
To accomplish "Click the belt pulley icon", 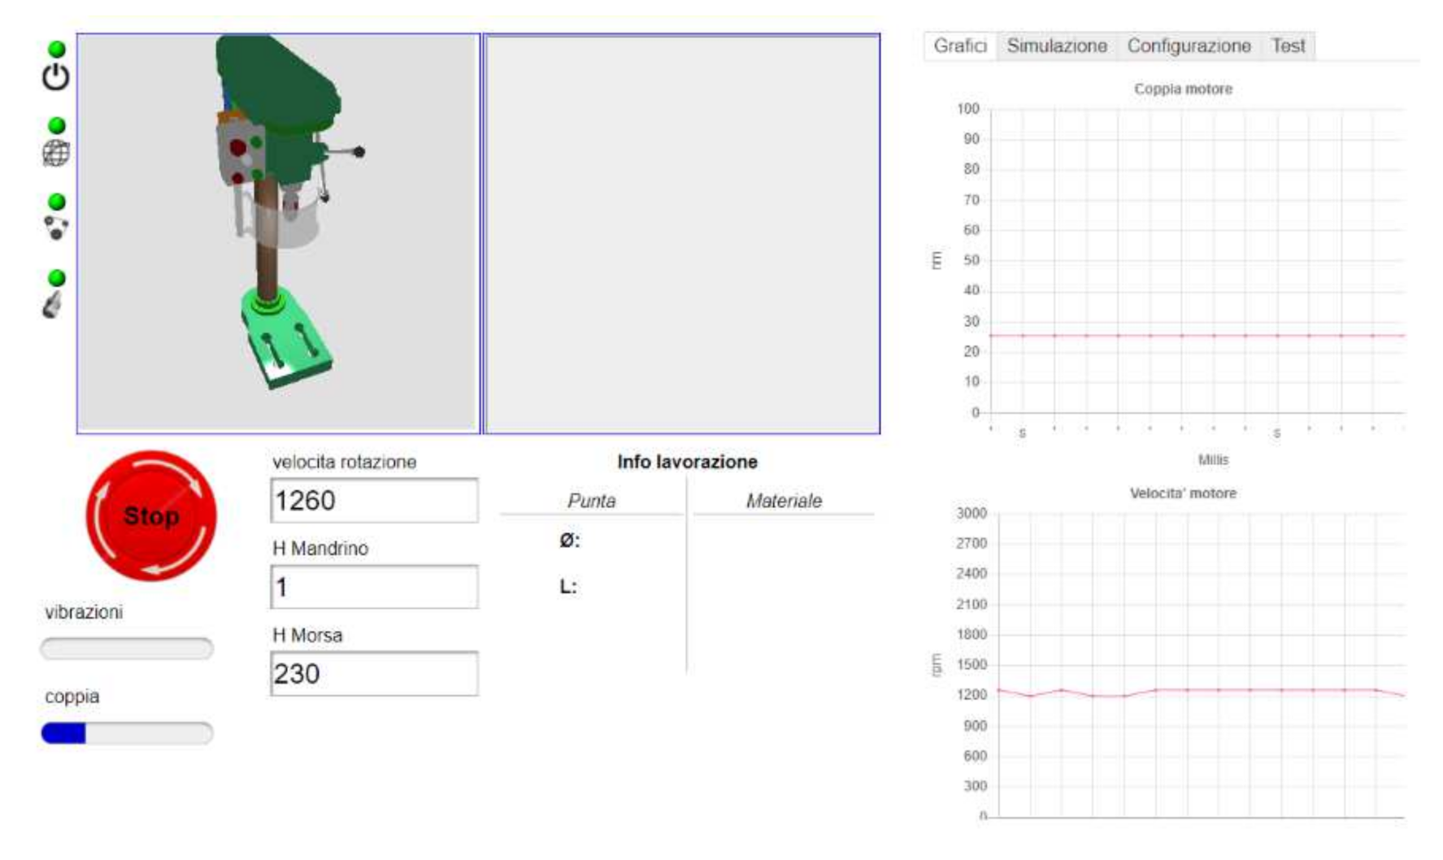I will 55,228.
